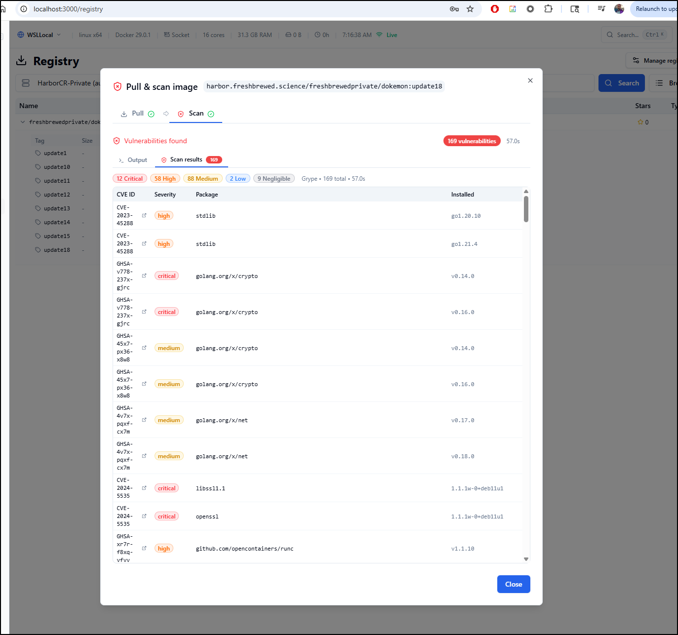Toggle the 88 Medium severity filter
The image size is (678, 635).
tap(202, 179)
